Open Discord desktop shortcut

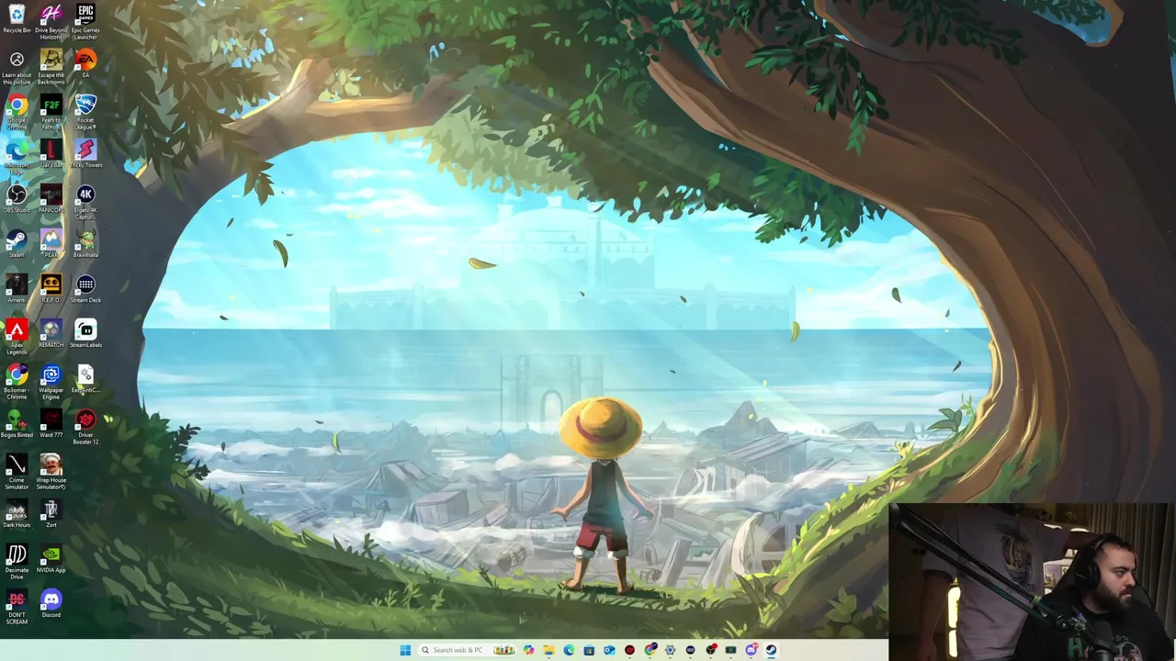[51, 603]
